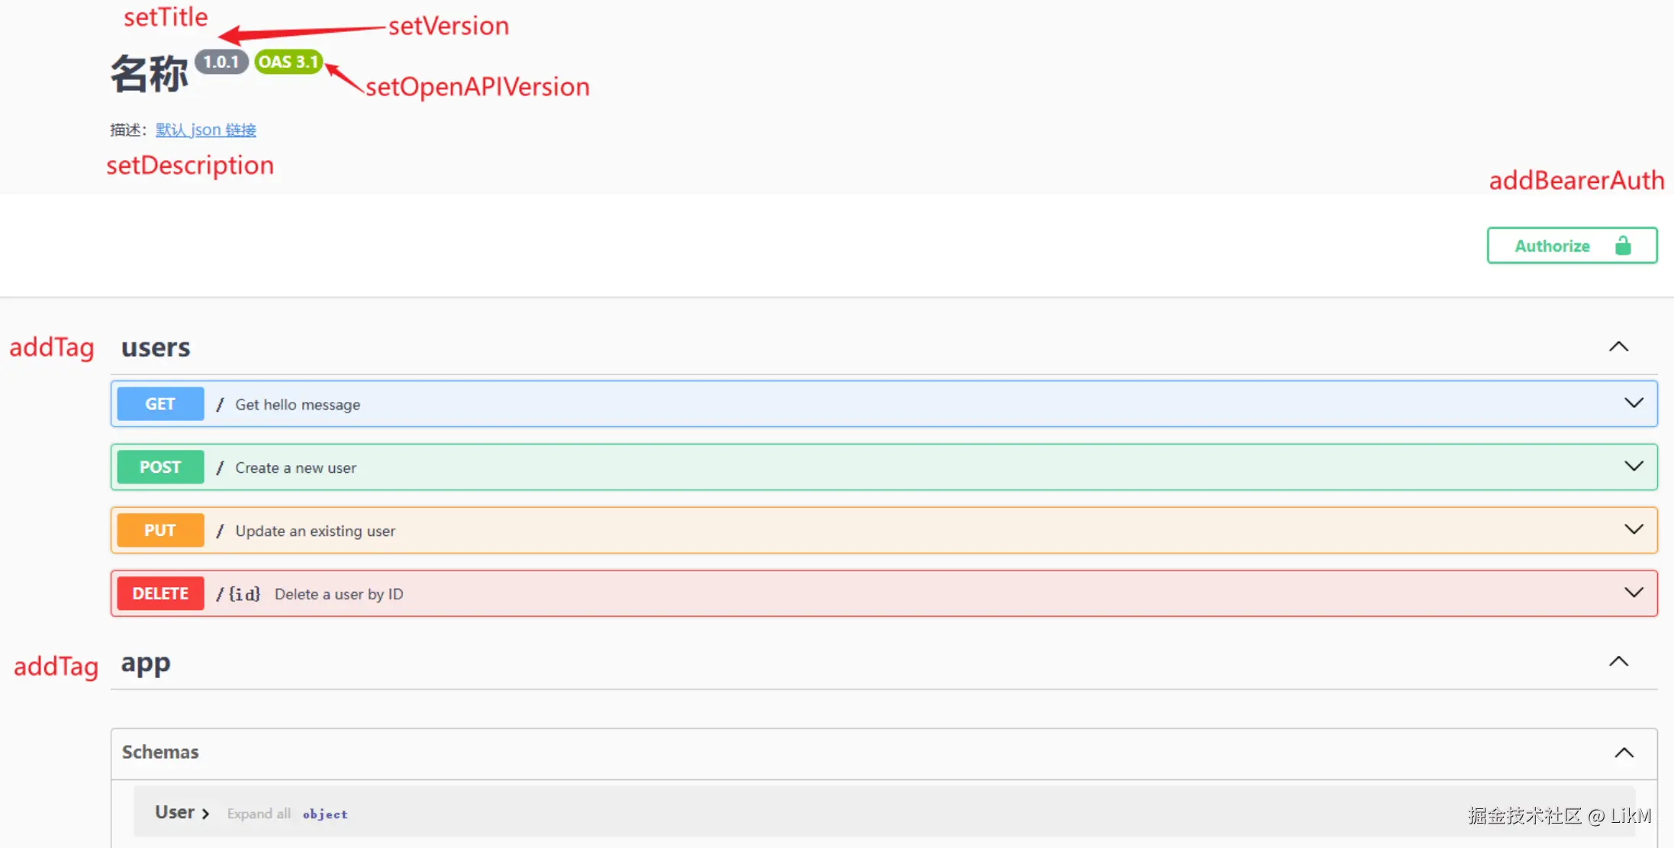
Task: Collapse the app tag section
Action: tap(1618, 662)
